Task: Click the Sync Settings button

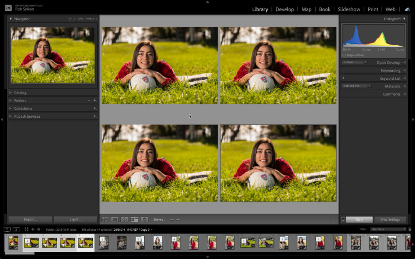Action: [x=390, y=219]
